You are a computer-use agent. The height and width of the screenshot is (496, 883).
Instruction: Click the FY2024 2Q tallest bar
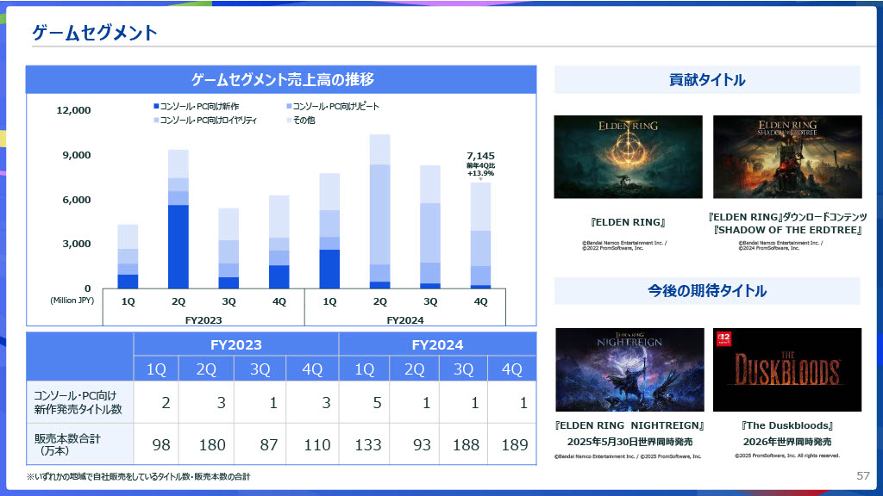380,212
